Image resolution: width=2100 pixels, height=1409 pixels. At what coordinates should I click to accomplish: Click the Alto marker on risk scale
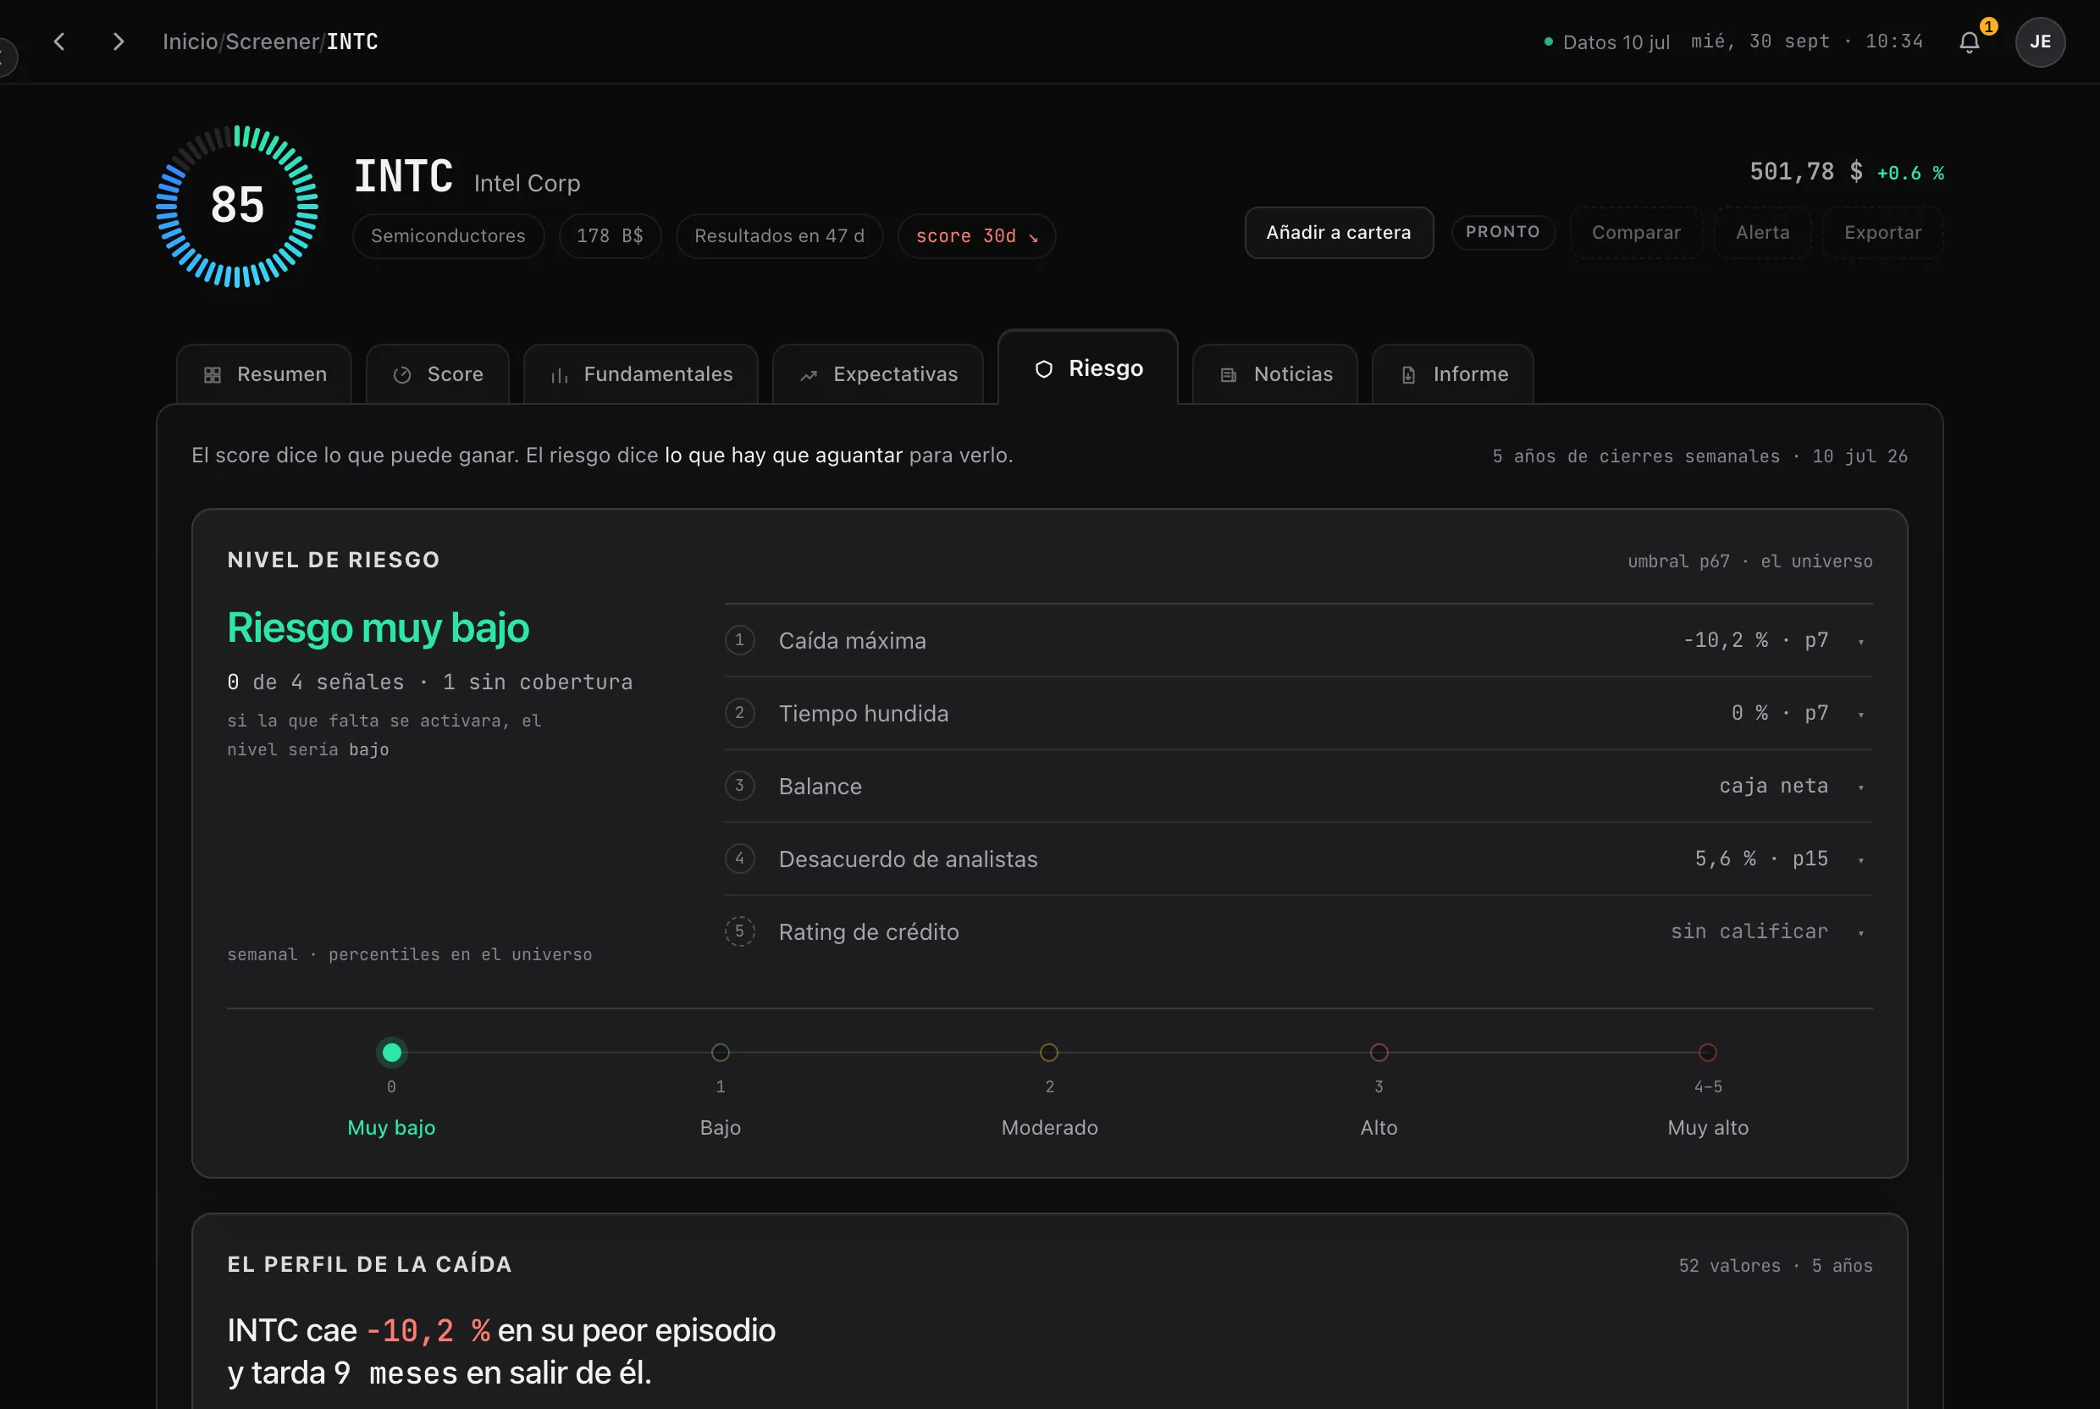pyautogui.click(x=1379, y=1052)
